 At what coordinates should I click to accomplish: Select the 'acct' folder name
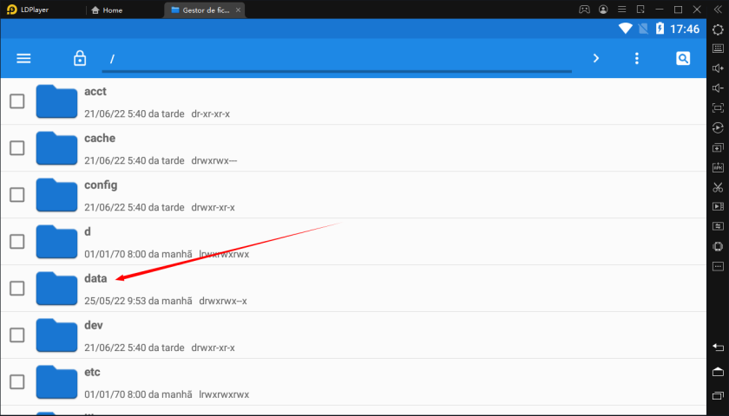click(x=95, y=92)
